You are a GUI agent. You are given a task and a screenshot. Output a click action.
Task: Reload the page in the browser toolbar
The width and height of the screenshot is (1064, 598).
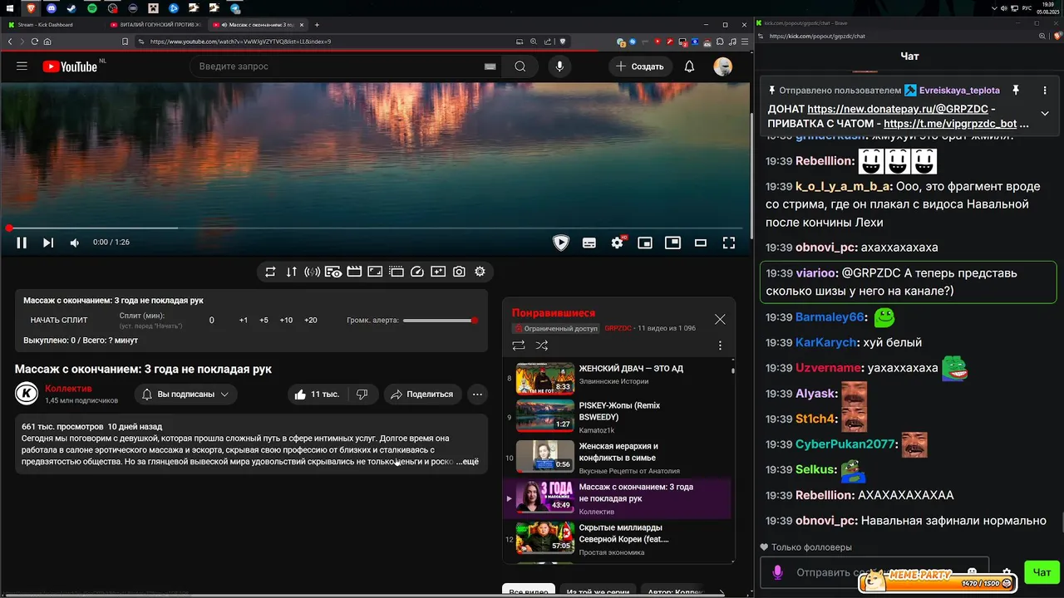click(35, 42)
